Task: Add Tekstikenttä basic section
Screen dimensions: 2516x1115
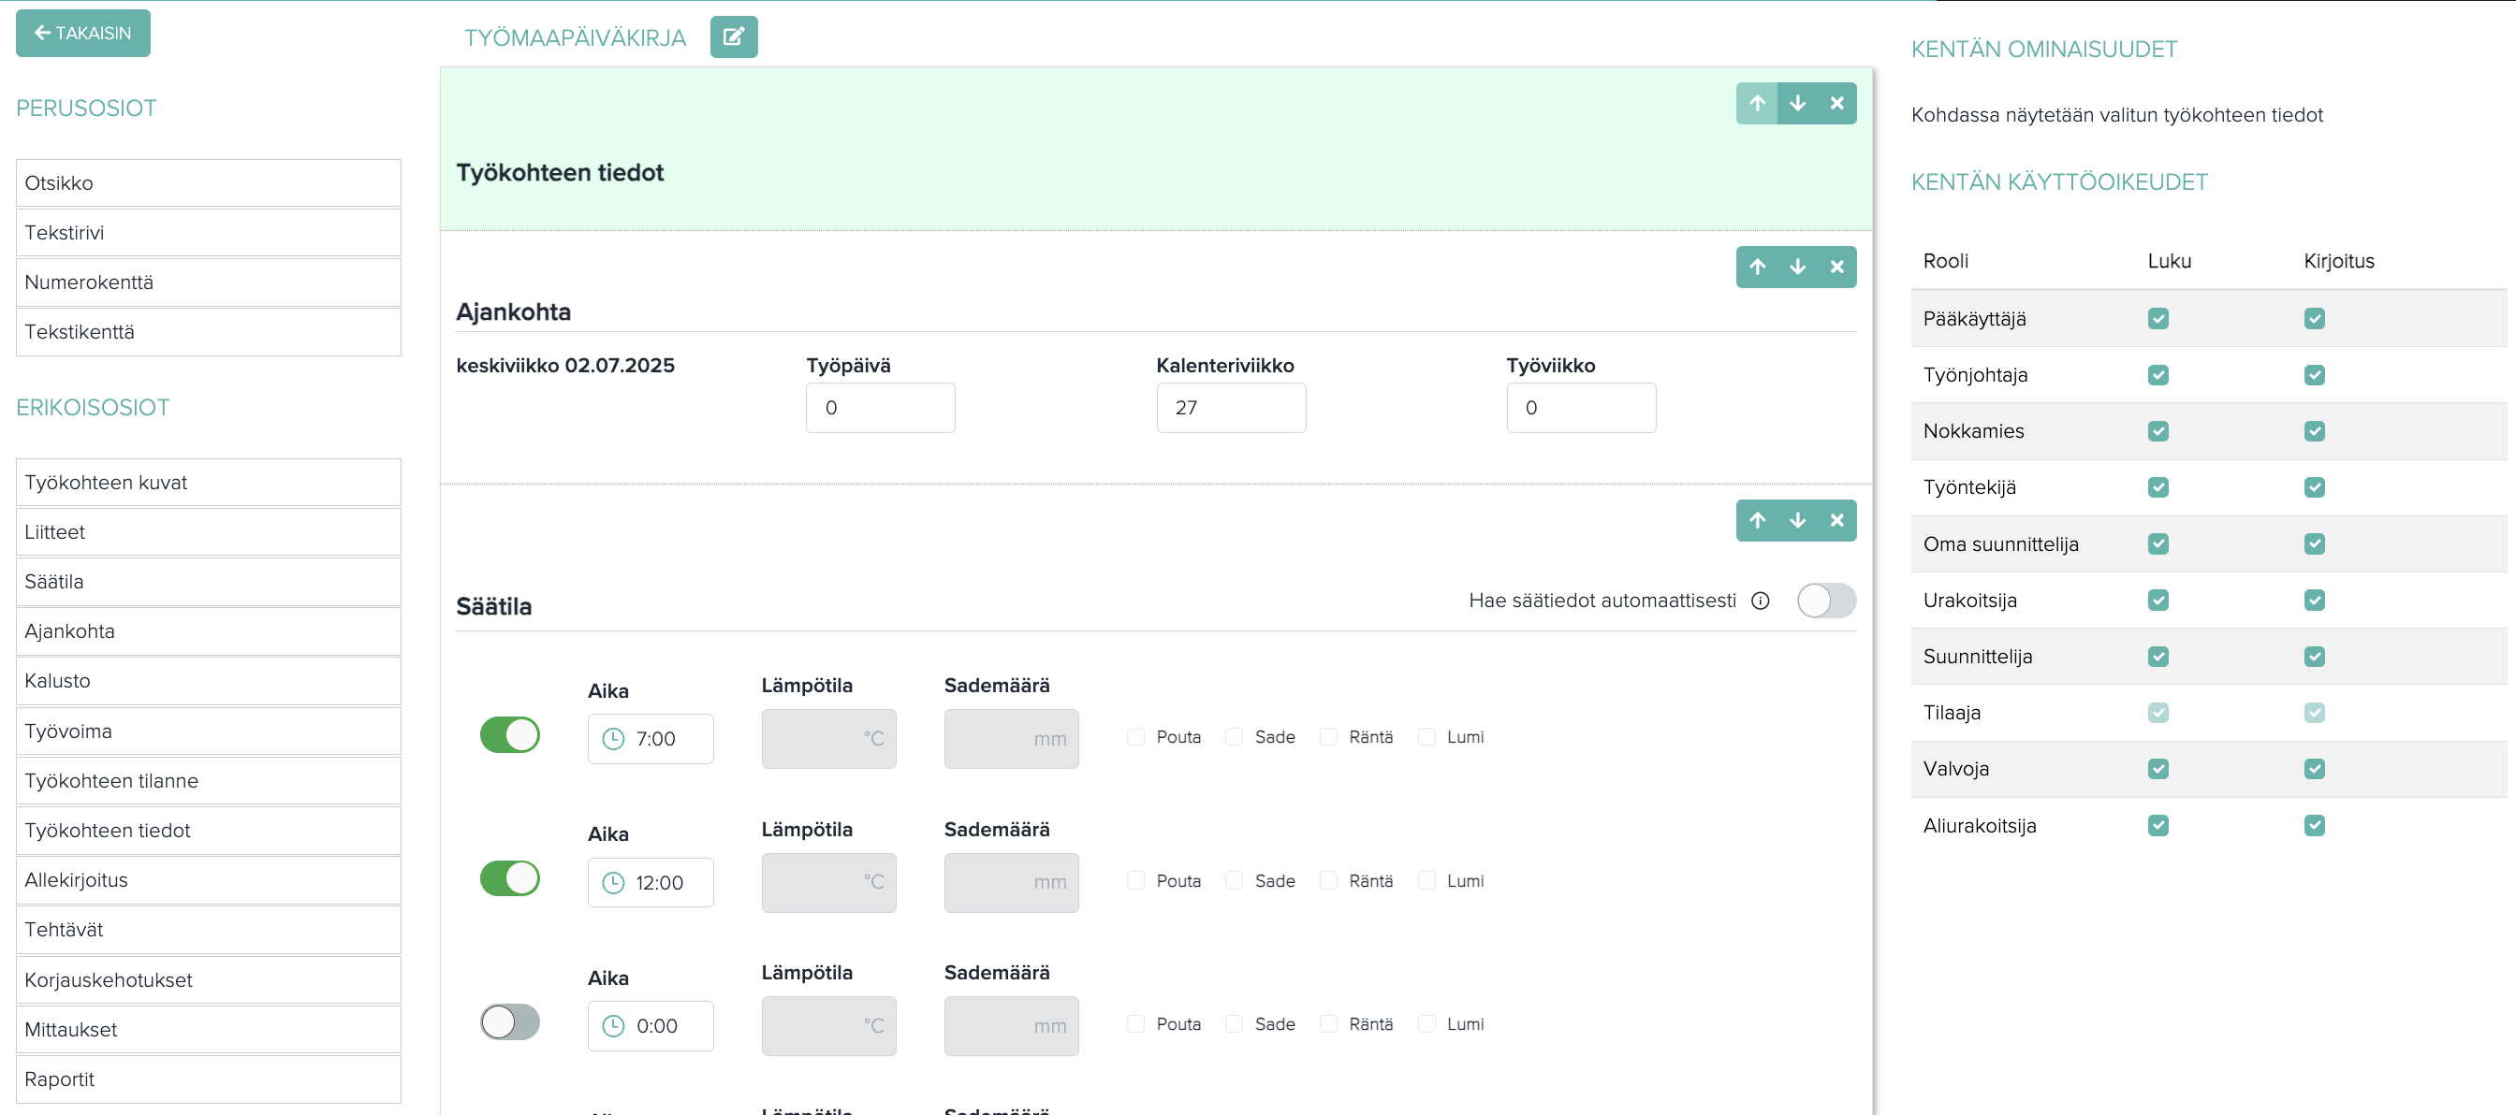Action: [x=208, y=332]
